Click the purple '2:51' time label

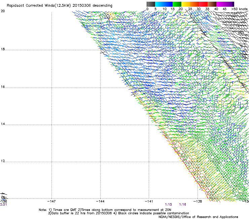click(3, 205)
